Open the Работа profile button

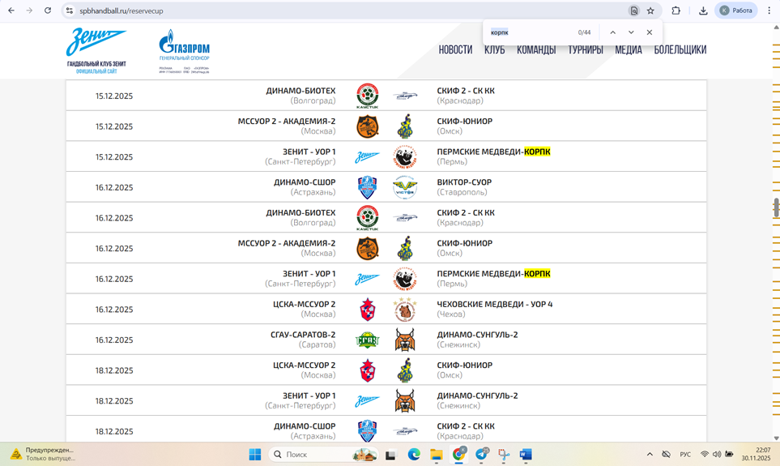[x=735, y=11]
